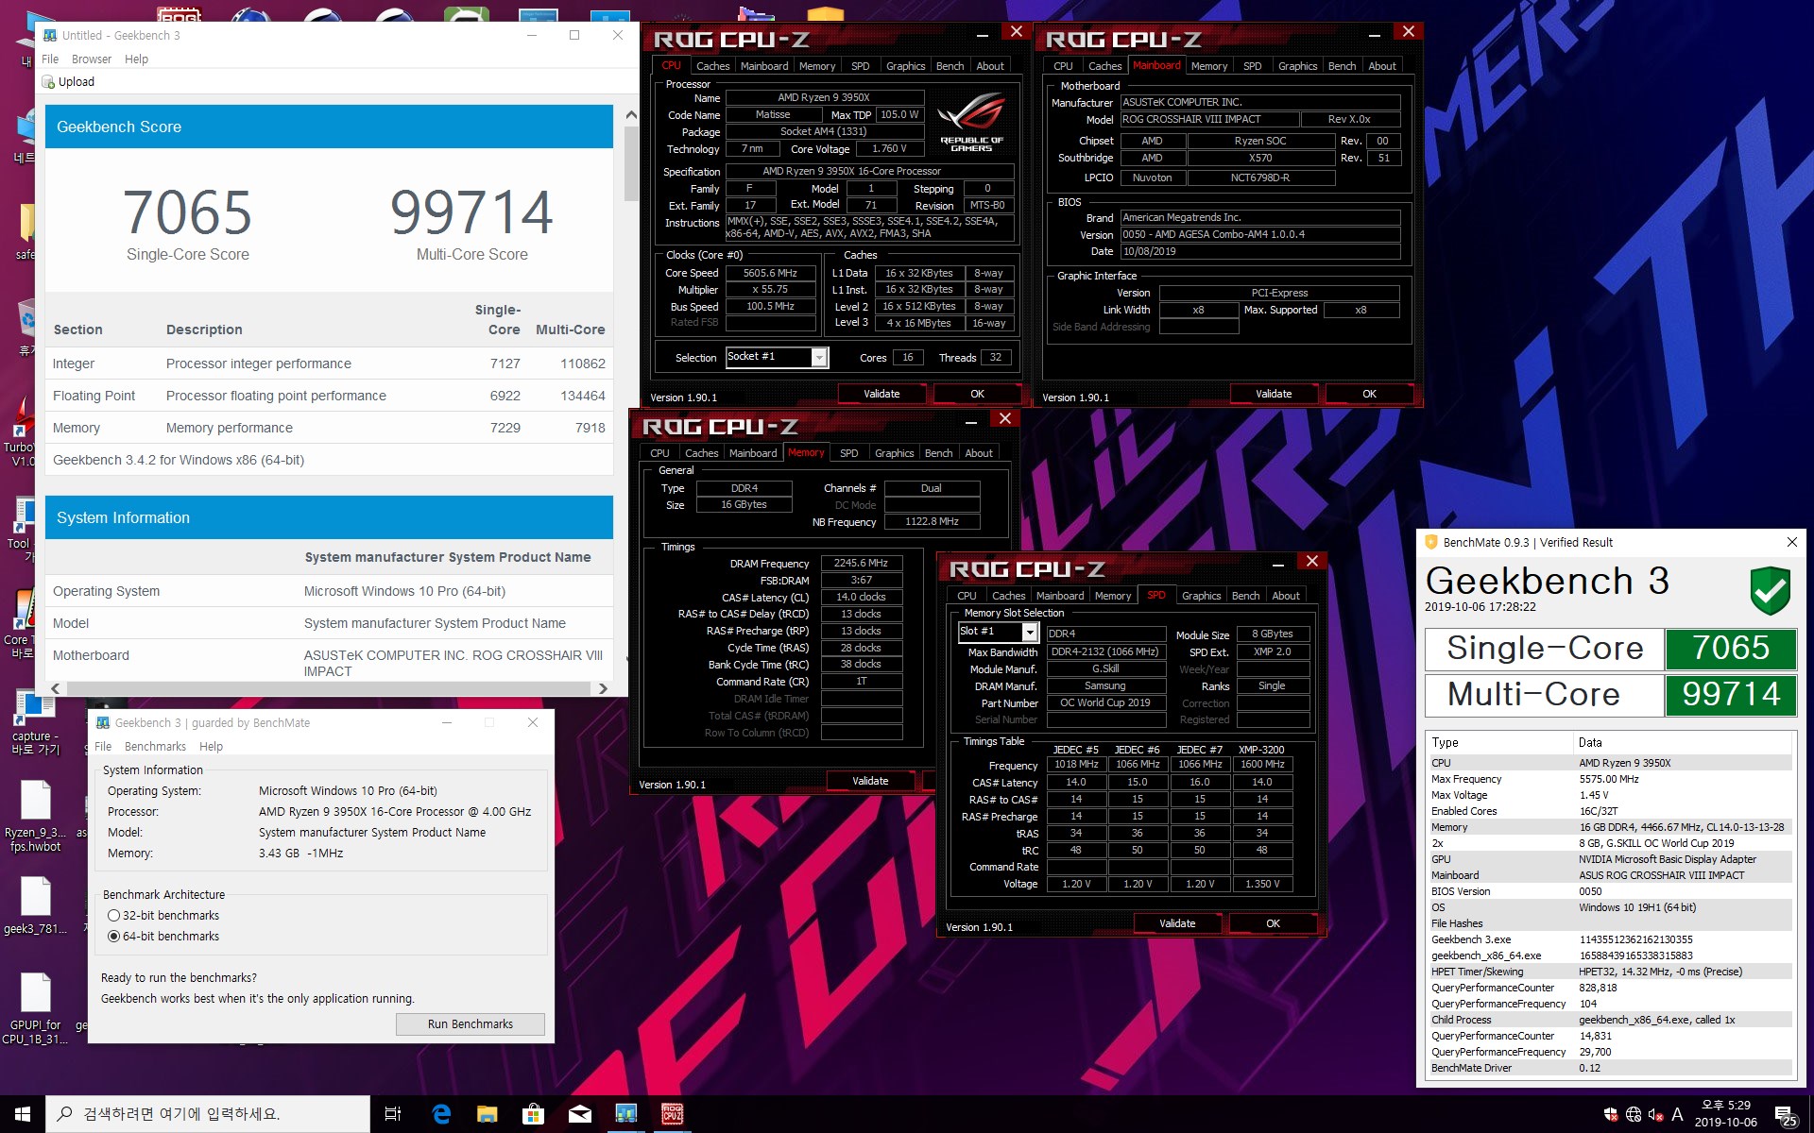Launch Microsoft Edge from the taskbar
1814x1133 pixels.
440,1114
